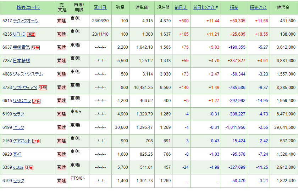The width and height of the screenshot is (298, 191).
Task: Click 建単価 column header
Action: pyautogui.click(x=142, y=7)
